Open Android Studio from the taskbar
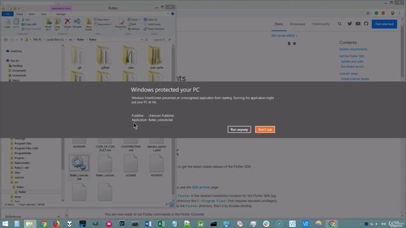406x228 pixels. tap(200, 224)
